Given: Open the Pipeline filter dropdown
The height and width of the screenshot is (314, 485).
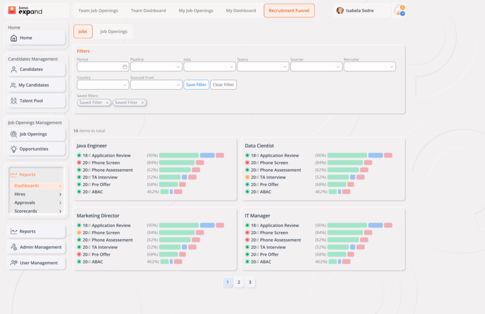Looking at the screenshot, I should [156, 67].
